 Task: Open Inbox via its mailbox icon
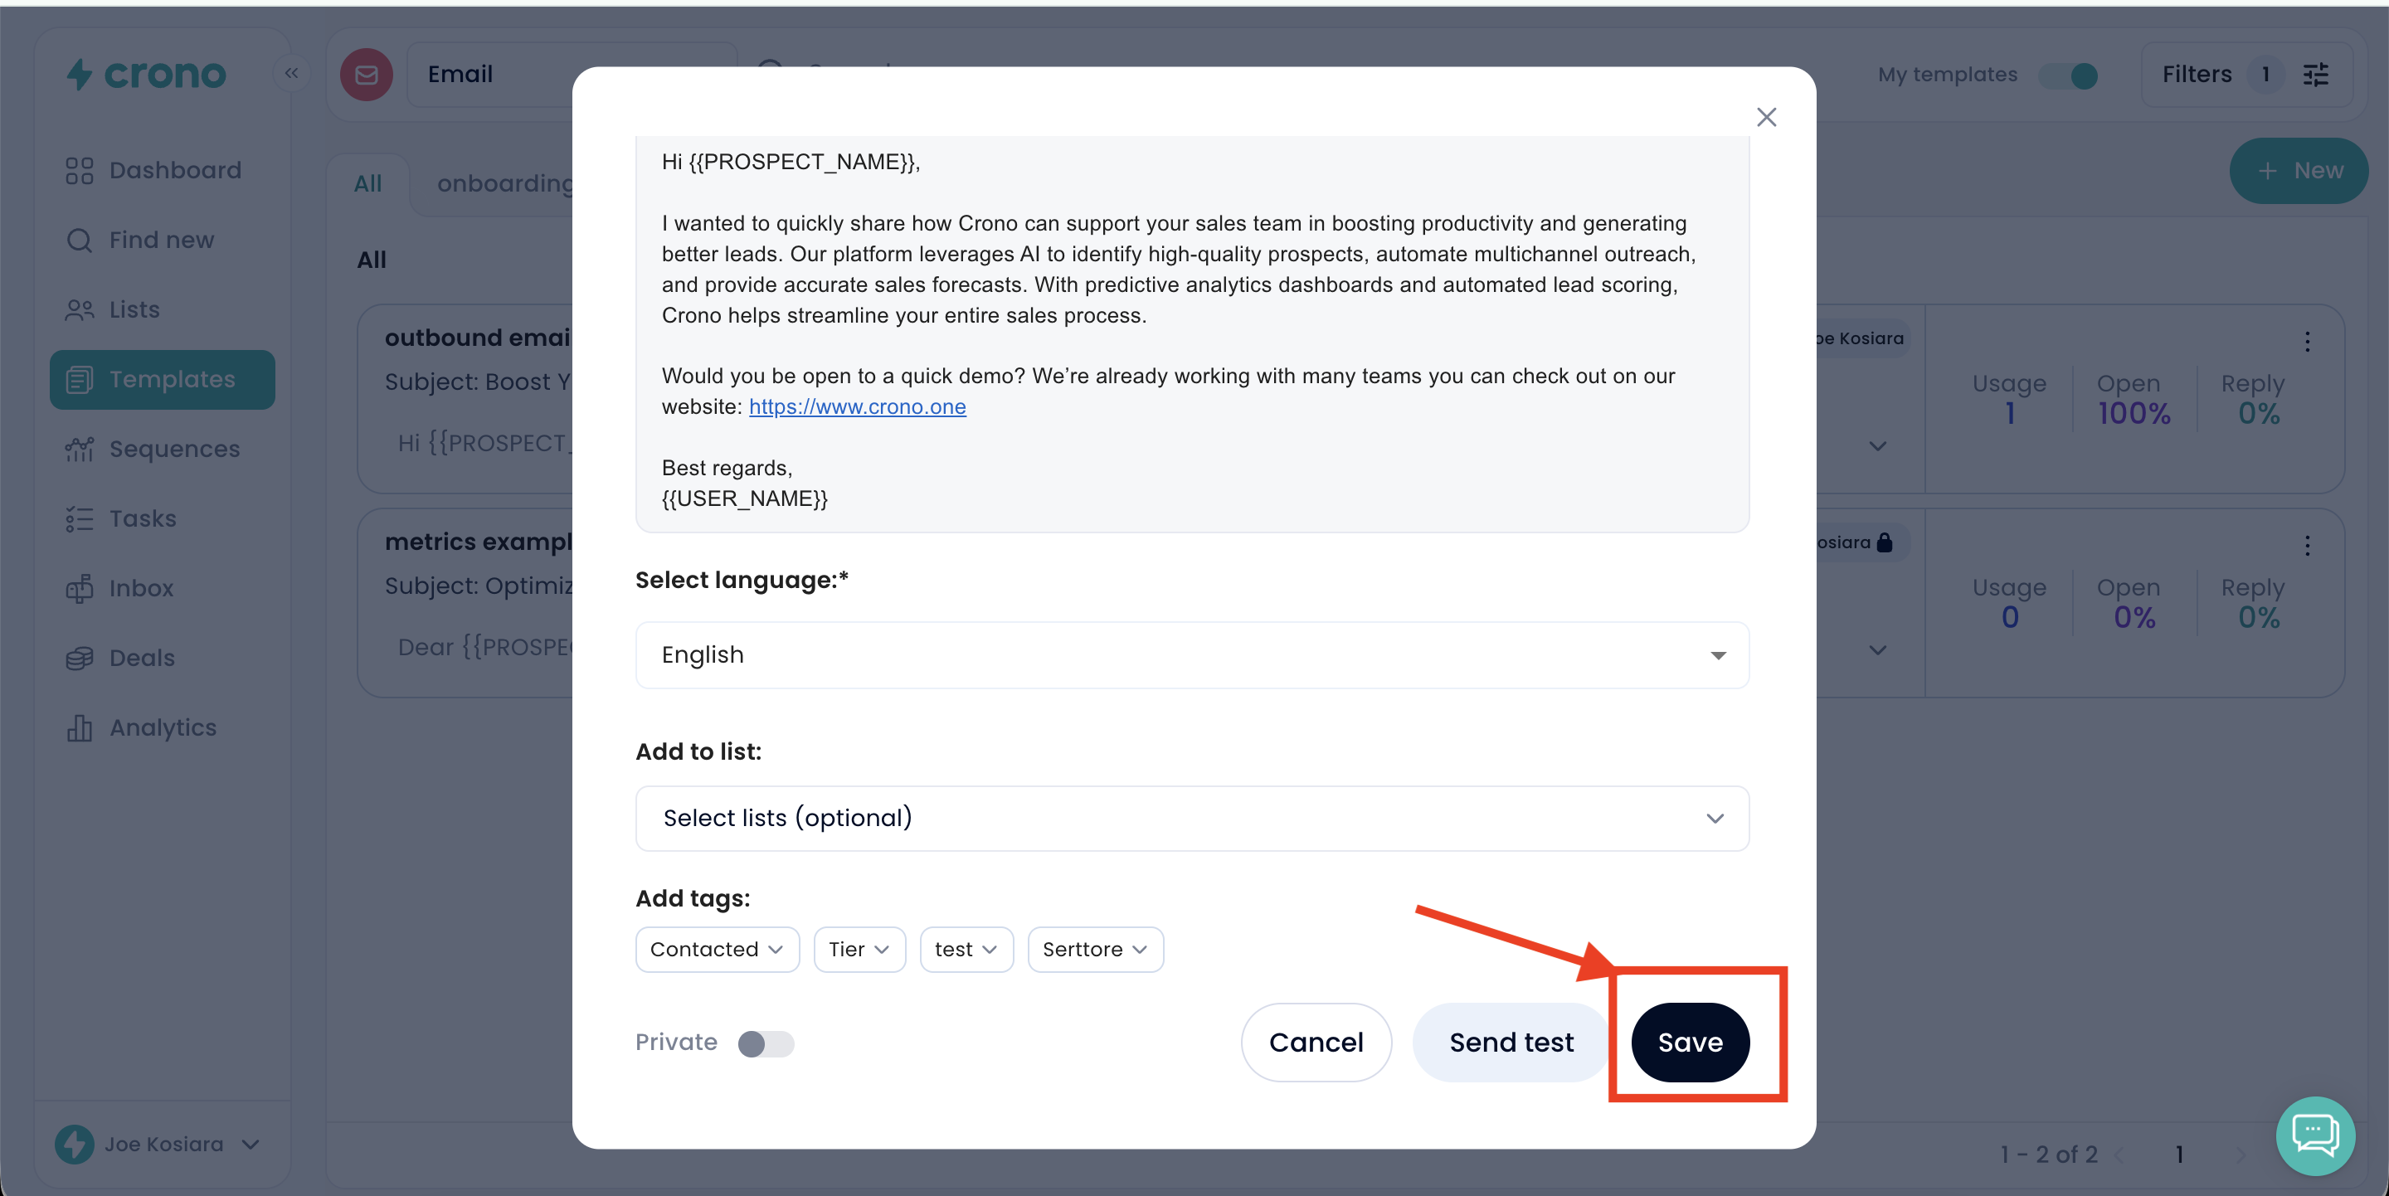[80, 588]
